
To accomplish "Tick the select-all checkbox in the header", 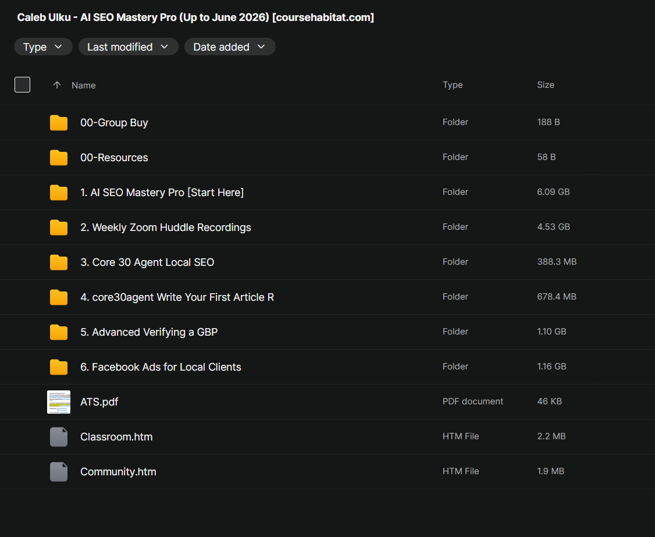I will click(x=22, y=85).
